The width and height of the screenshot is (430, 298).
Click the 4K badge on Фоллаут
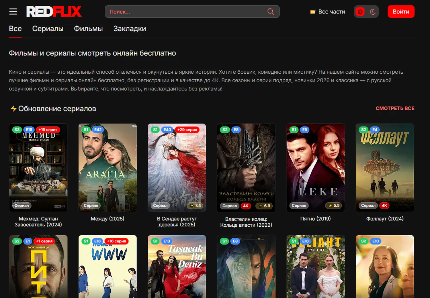point(384,205)
